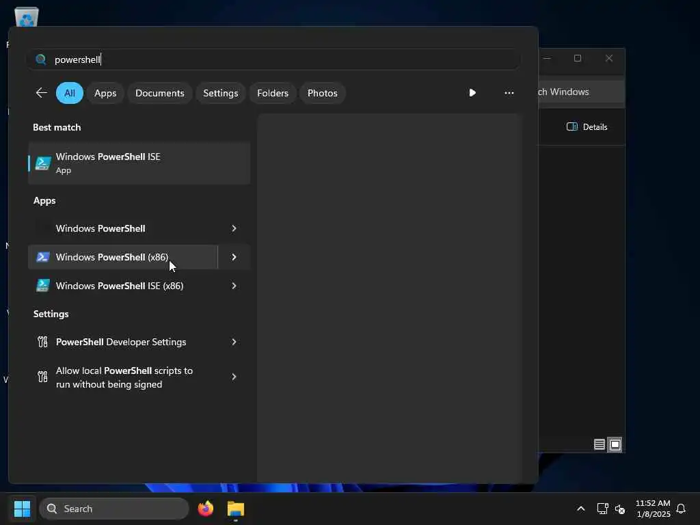
Task: Launch Windows PowerShell from Apps list
Action: tap(123, 228)
